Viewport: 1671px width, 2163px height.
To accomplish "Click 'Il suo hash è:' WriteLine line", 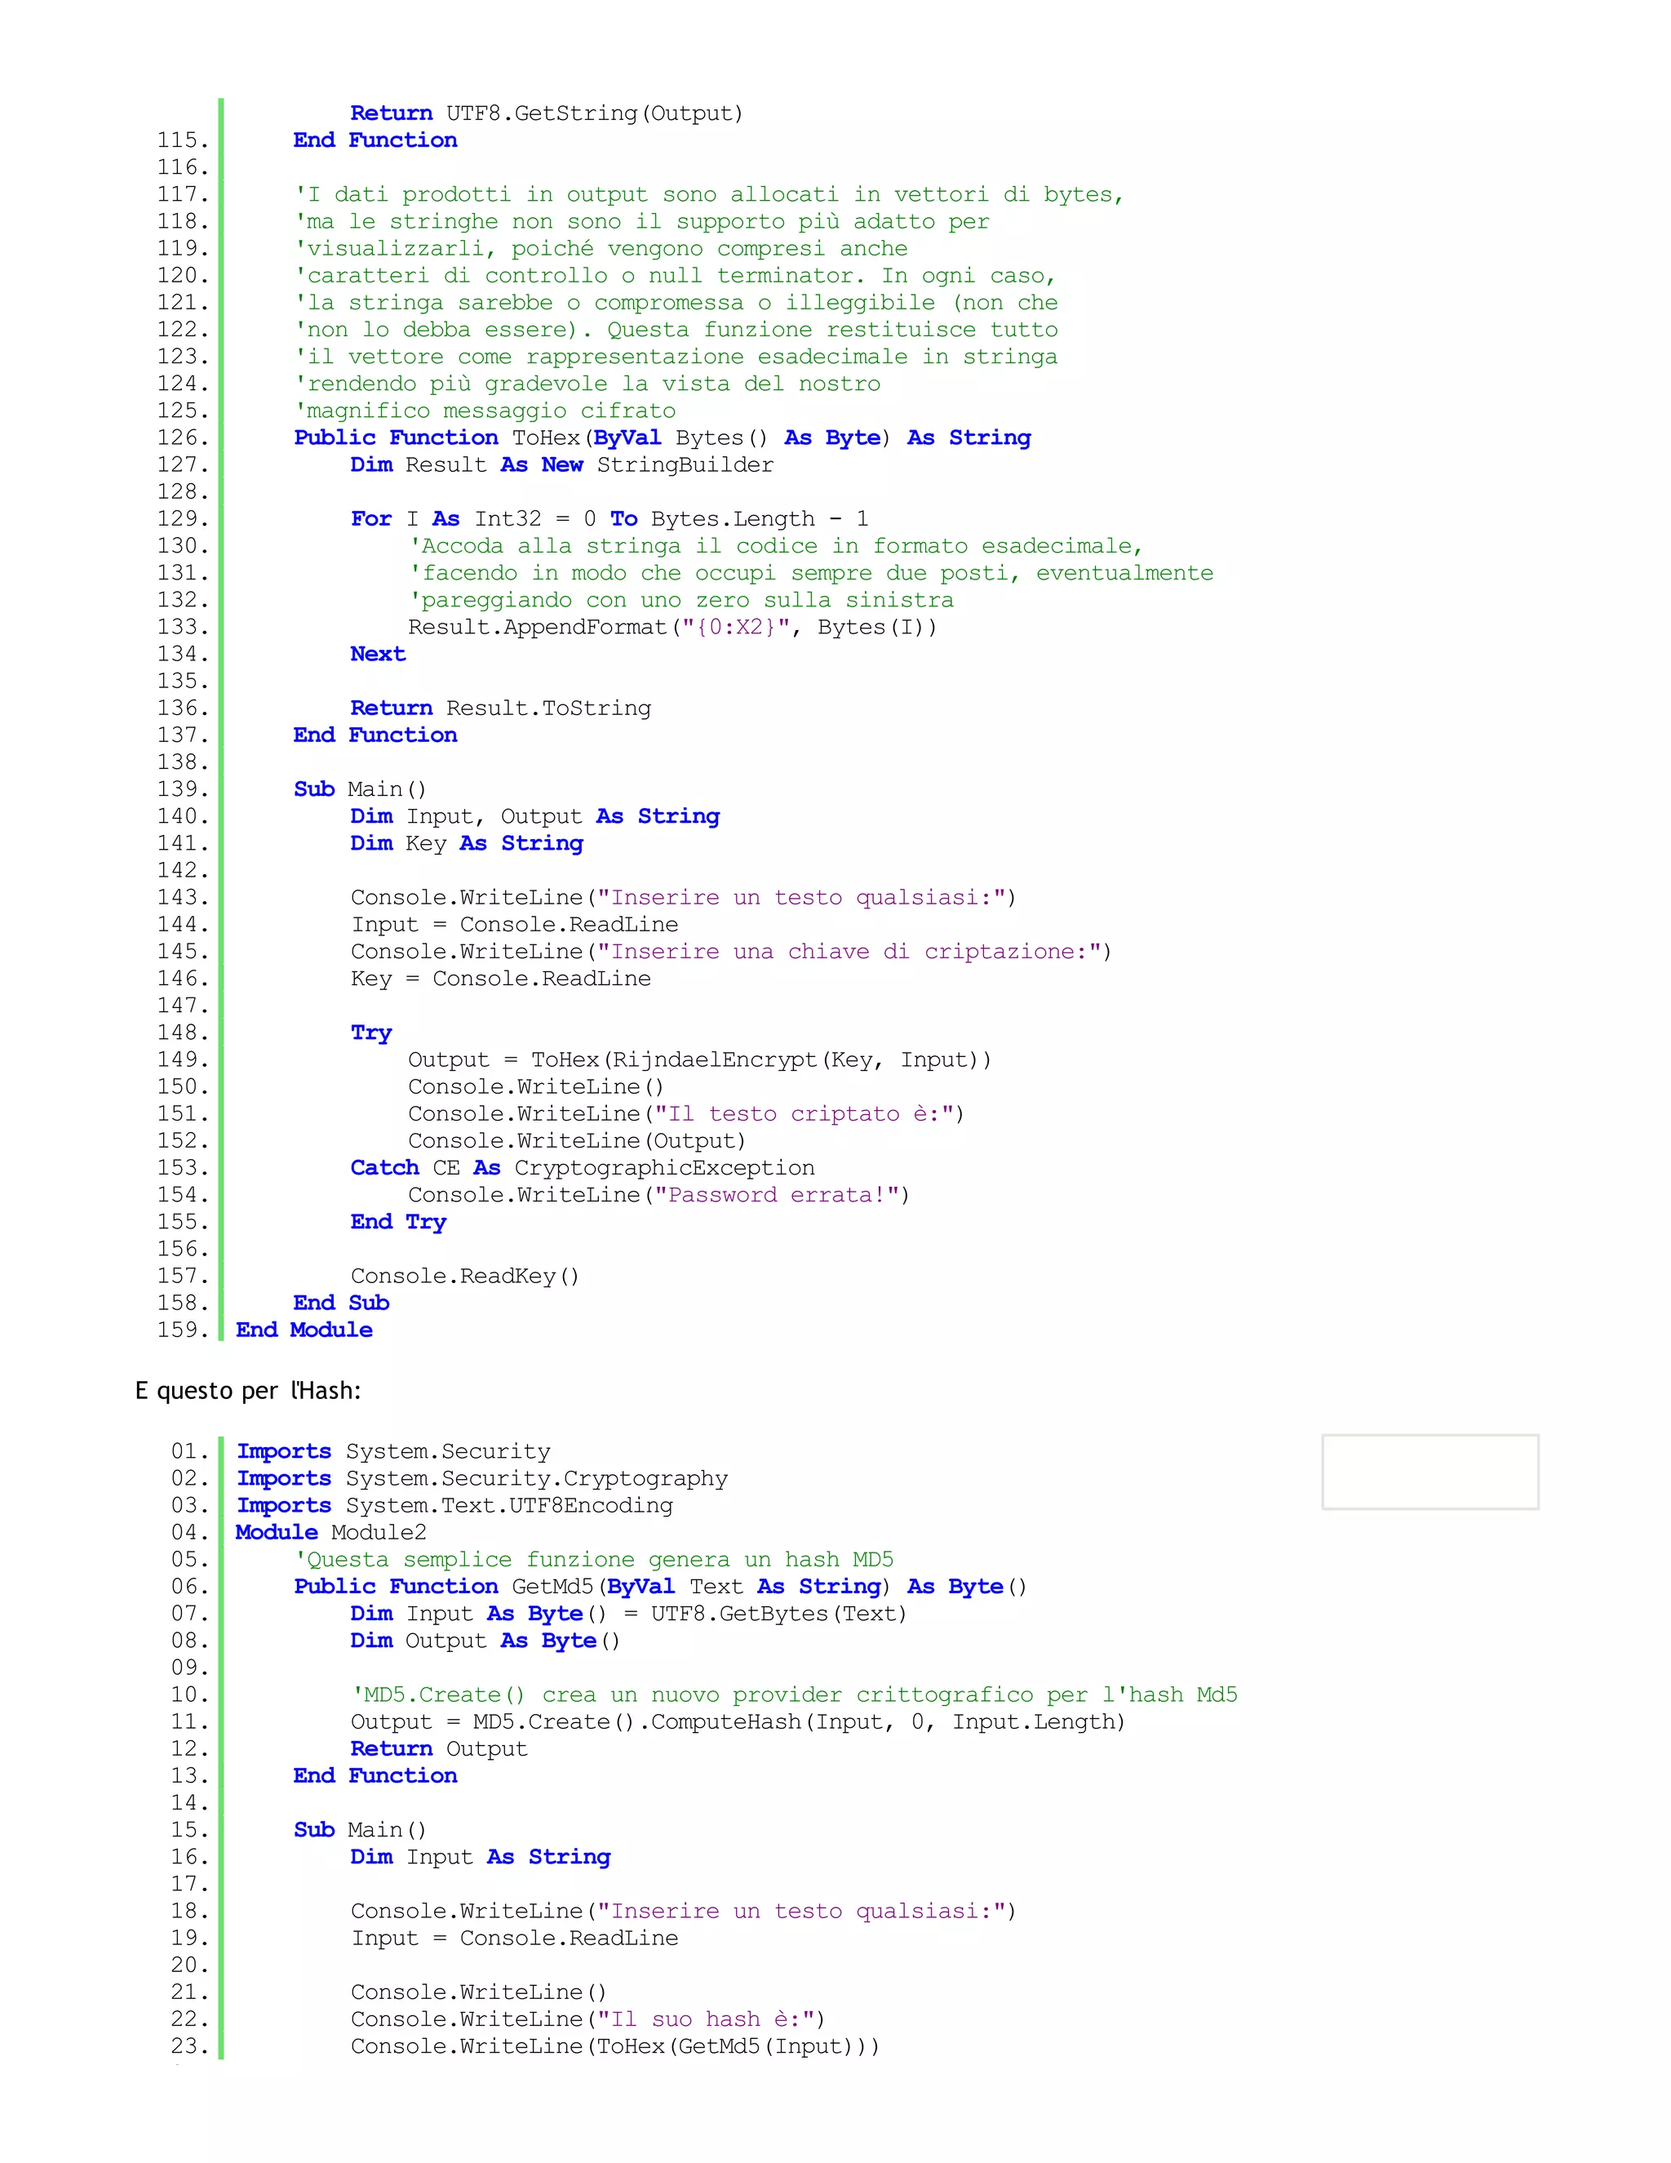I will pyautogui.click(x=588, y=2019).
